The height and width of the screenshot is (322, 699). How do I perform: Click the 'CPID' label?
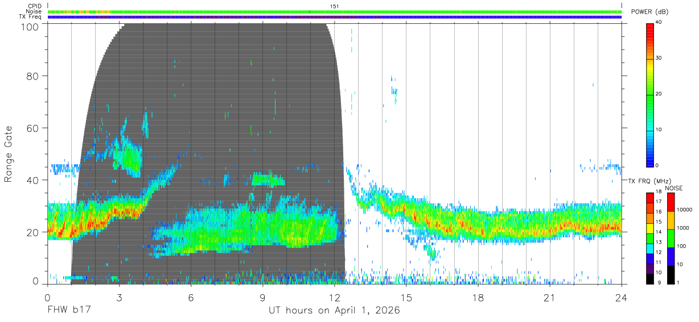[34, 6]
